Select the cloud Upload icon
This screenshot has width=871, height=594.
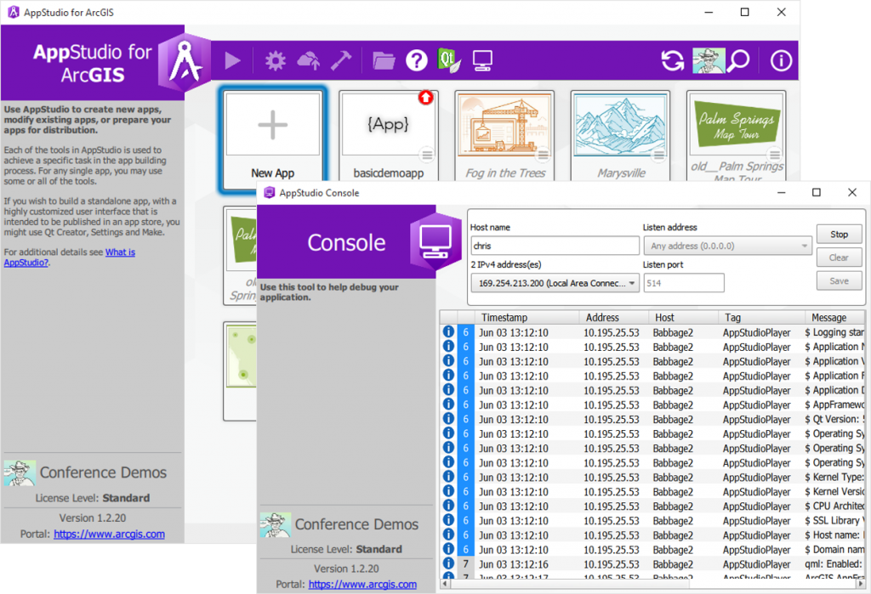tap(308, 60)
